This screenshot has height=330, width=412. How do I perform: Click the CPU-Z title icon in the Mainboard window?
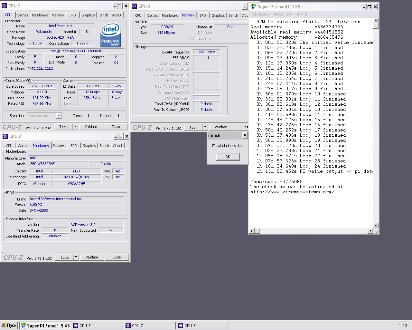tap(5, 136)
